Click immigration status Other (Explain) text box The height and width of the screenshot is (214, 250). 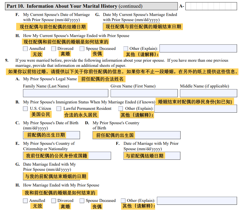pos(195,109)
